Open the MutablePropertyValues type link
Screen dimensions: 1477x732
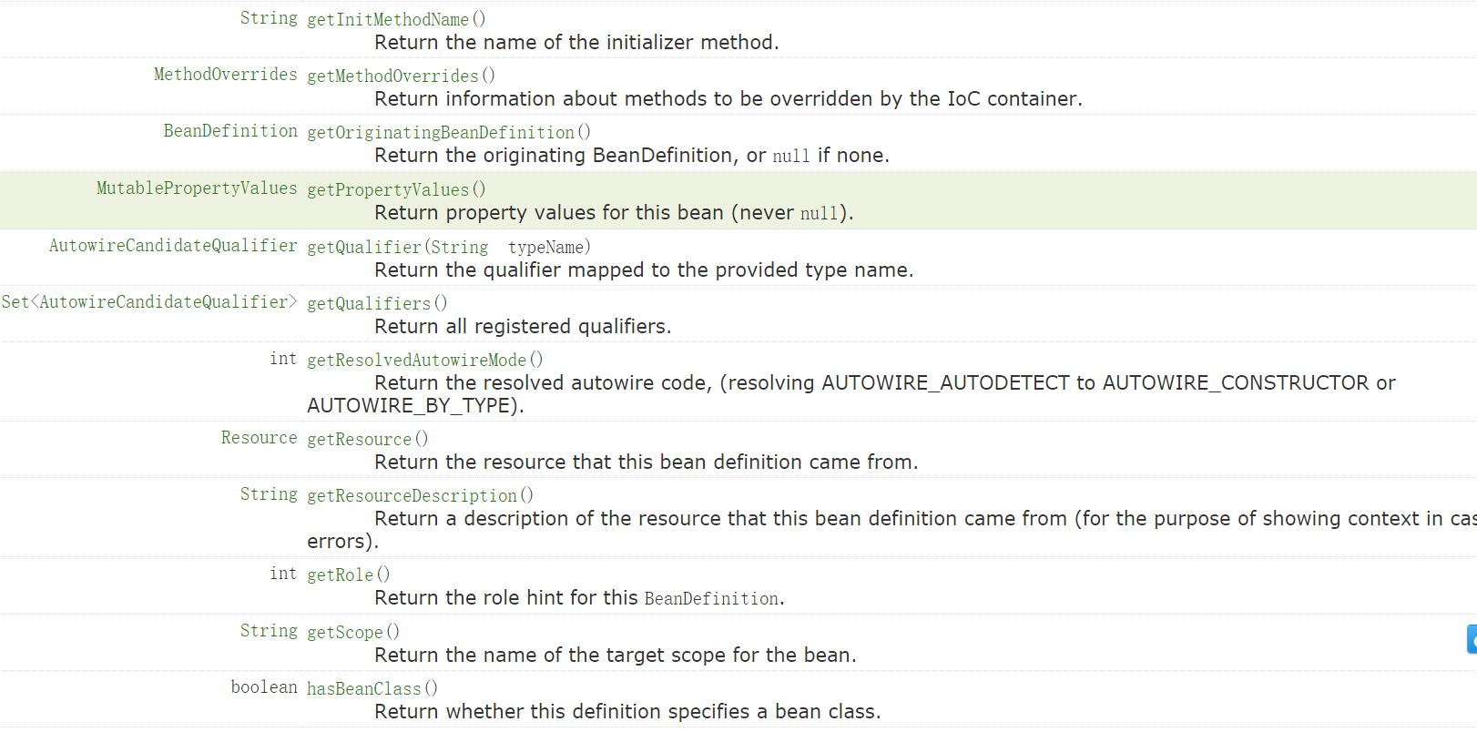click(x=197, y=188)
